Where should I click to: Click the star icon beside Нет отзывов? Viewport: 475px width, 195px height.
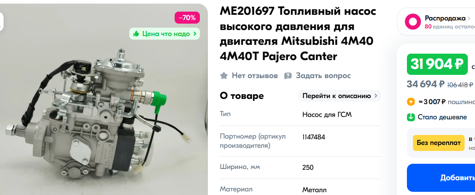click(224, 76)
